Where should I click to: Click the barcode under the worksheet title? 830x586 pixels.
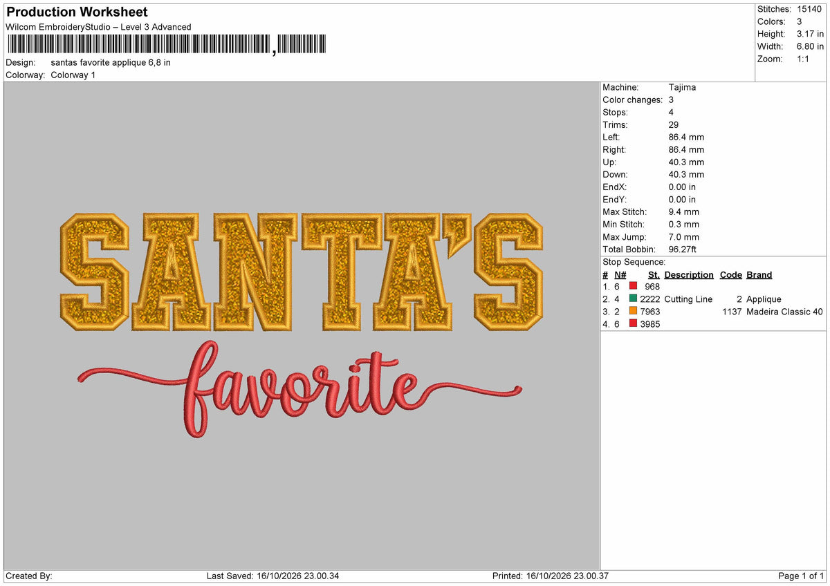(166, 45)
